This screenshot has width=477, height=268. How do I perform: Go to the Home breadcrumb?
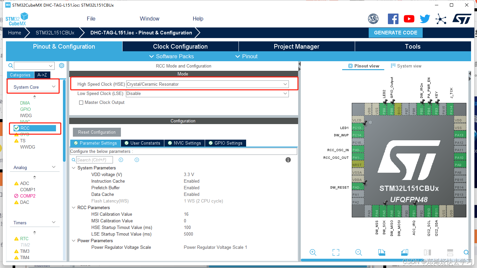pyautogui.click(x=15, y=33)
